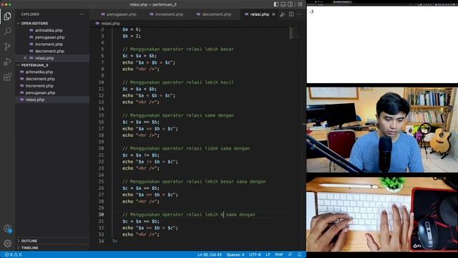Open aritmatika.php in PERTEMUAN_3 folder
The height and width of the screenshot is (258, 458).
39,72
